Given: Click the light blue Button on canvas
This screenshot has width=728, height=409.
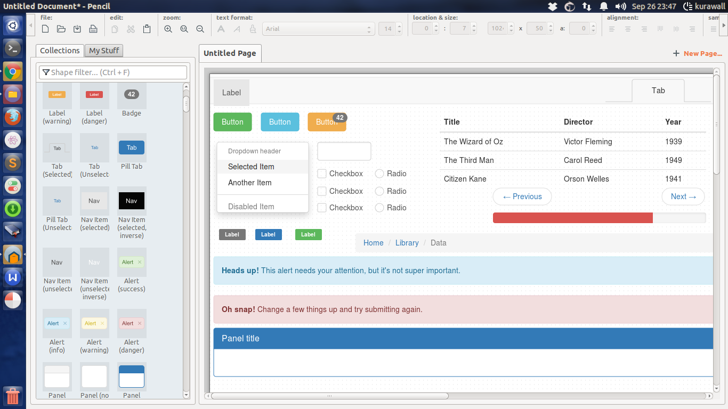Looking at the screenshot, I should pos(280,122).
